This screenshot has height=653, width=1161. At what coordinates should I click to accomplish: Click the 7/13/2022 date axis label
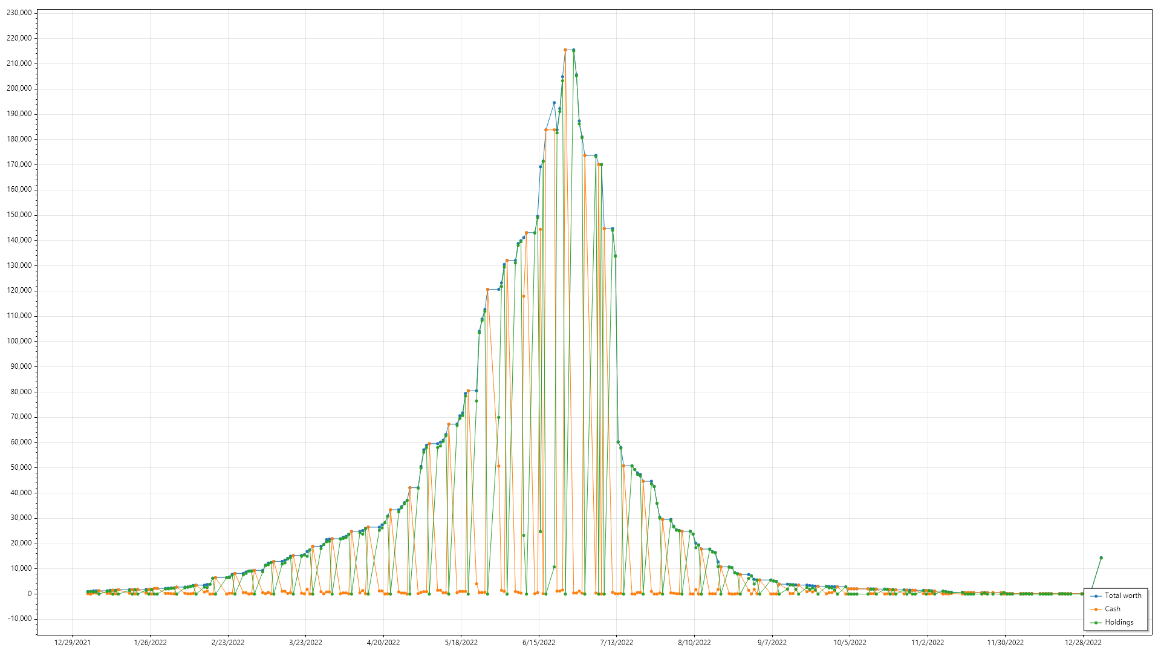616,643
